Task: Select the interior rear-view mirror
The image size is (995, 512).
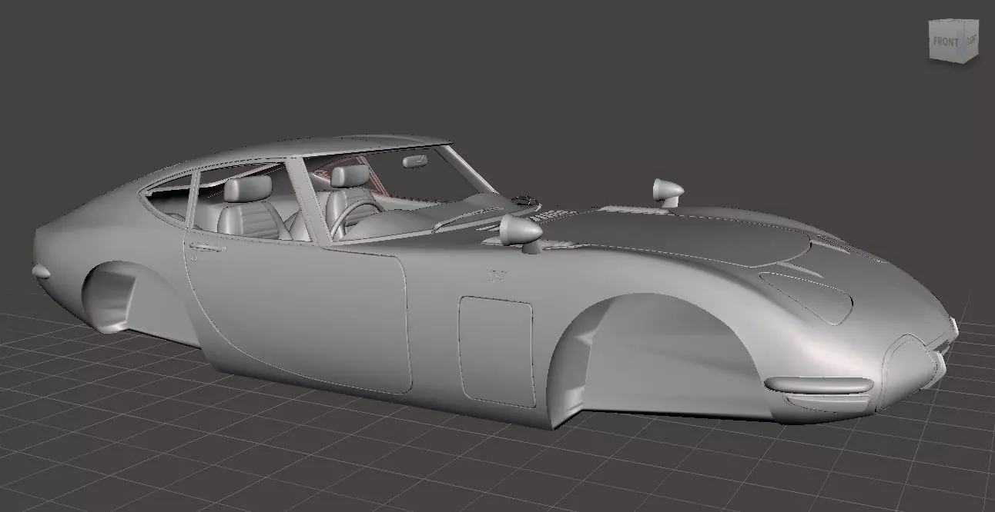Action: click(x=416, y=161)
